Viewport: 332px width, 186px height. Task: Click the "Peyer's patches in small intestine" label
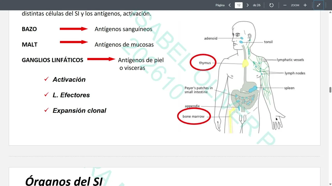click(199, 90)
